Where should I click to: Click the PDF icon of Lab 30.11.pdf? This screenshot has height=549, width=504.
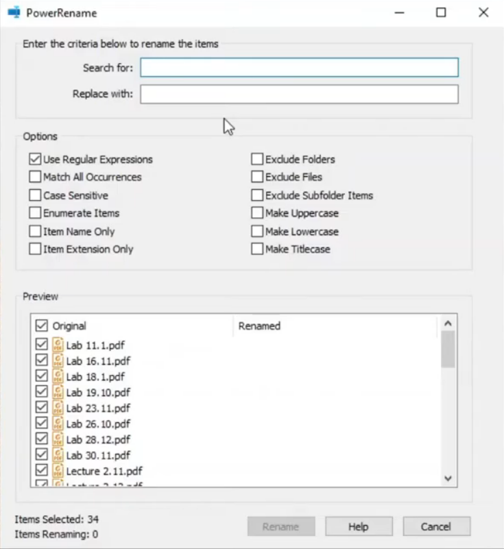[58, 455]
